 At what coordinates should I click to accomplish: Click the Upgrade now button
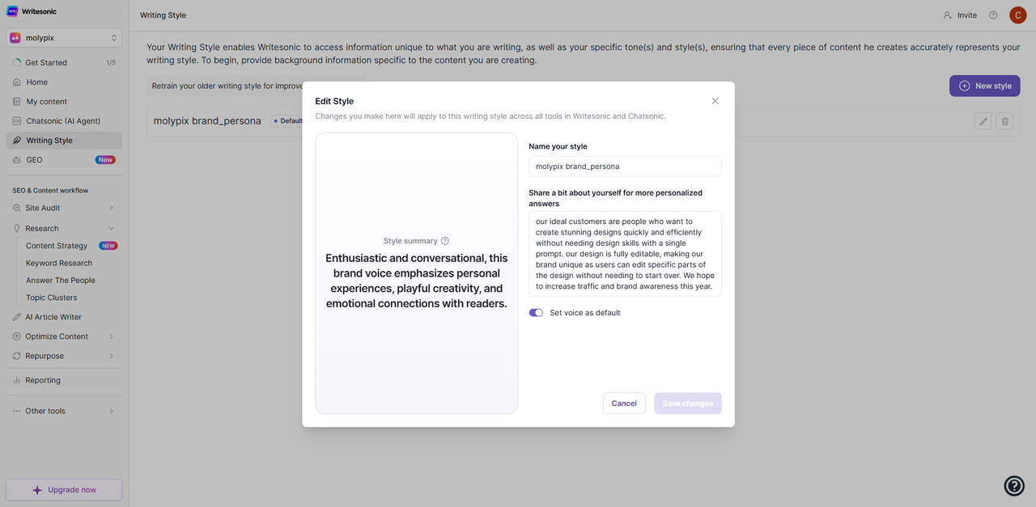tap(64, 490)
